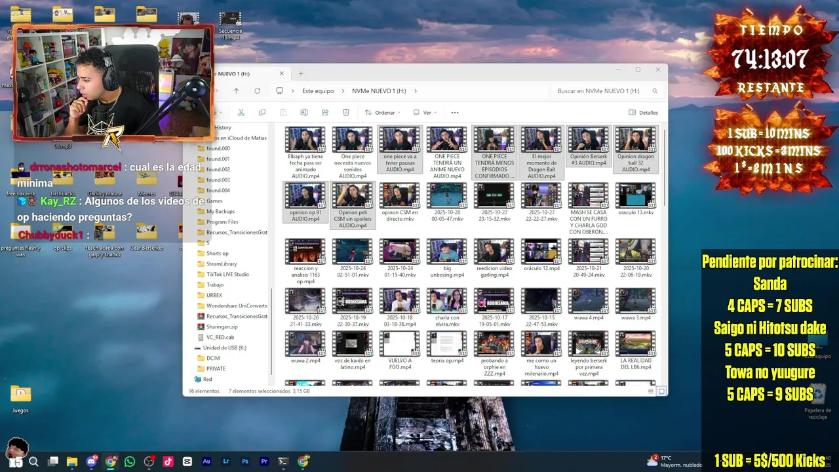Toggle the Detalles pane button
The width and height of the screenshot is (839, 472).
pos(643,112)
